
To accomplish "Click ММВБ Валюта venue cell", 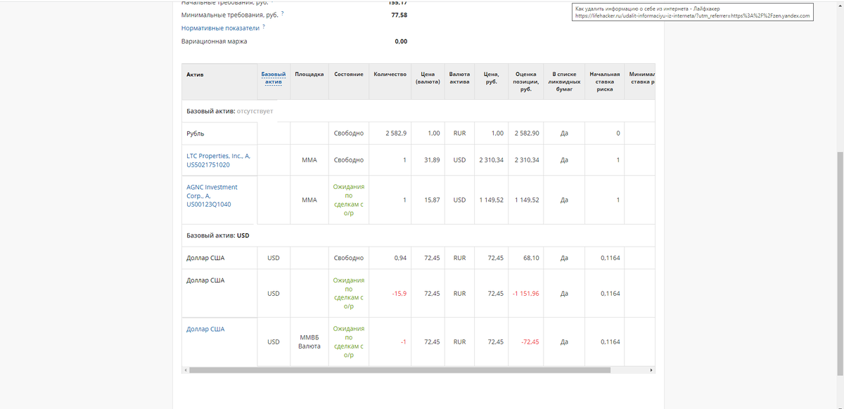I will [309, 342].
